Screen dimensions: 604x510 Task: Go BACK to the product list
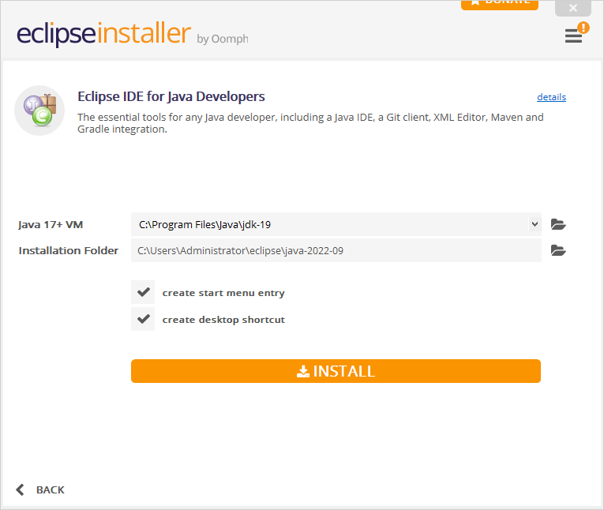pos(50,489)
